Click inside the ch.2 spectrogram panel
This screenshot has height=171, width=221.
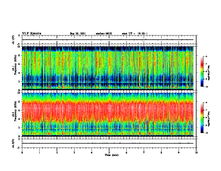coord(108,115)
